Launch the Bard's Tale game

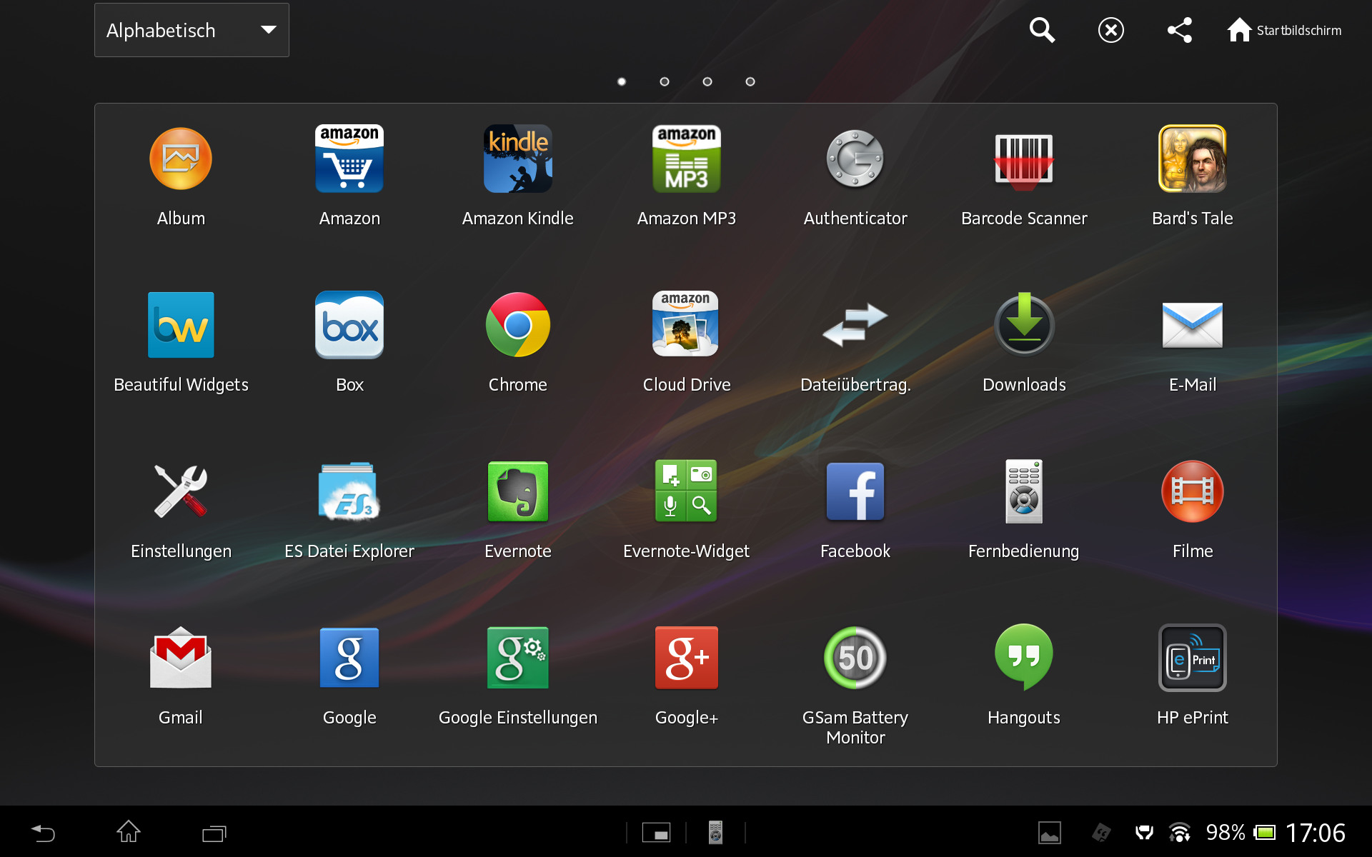[x=1193, y=159]
